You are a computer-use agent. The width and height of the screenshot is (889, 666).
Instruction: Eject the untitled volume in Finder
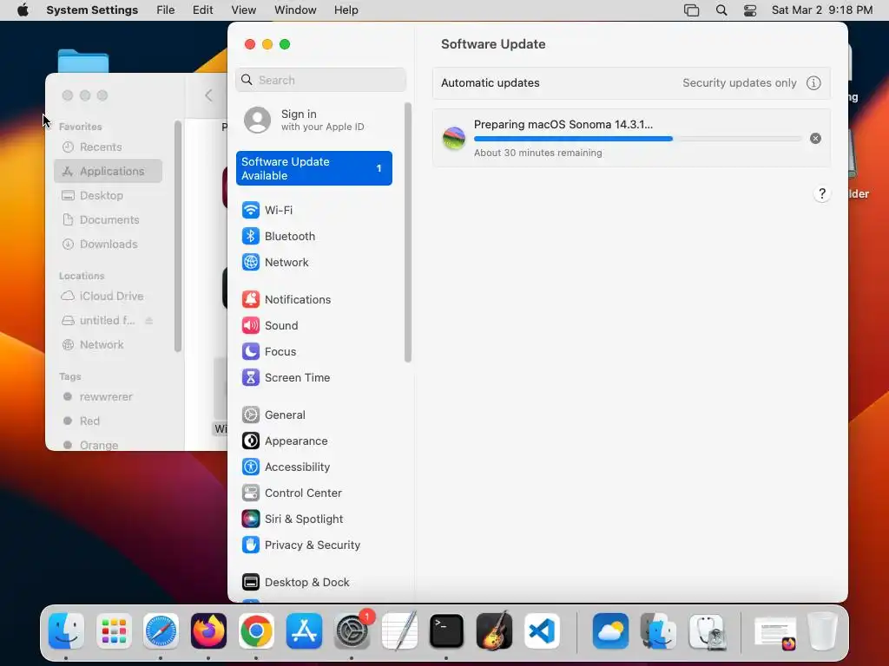pyautogui.click(x=148, y=321)
